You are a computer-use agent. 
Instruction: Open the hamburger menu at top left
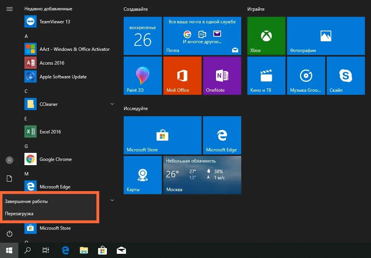[x=10, y=9]
